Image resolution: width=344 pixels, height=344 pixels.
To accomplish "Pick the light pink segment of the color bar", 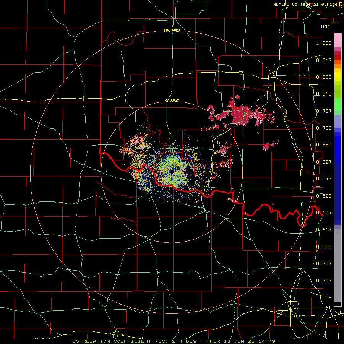I will pos(338,41).
